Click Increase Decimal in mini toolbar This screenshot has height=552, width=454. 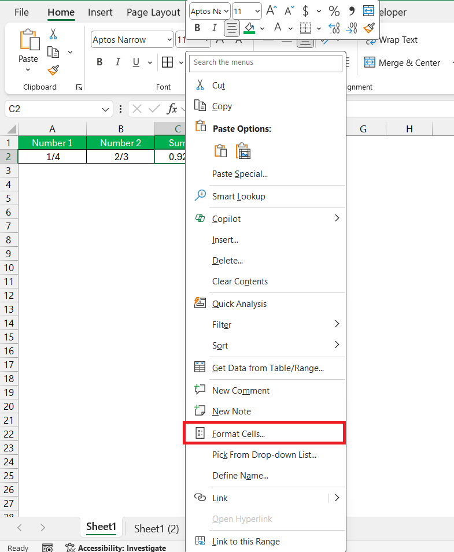(x=334, y=28)
